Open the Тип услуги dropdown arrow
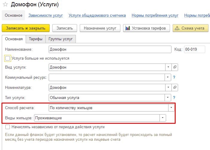 pos(168,98)
